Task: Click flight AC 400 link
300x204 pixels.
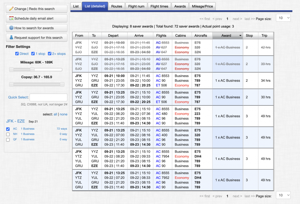Action: (x=161, y=135)
